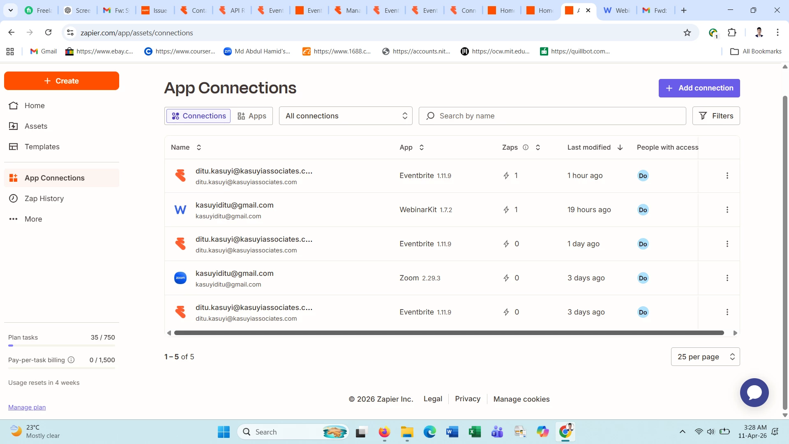
Task: Click the horizontal scrollbar under the table
Action: point(449,333)
